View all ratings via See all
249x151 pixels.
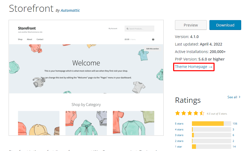coord(232,97)
